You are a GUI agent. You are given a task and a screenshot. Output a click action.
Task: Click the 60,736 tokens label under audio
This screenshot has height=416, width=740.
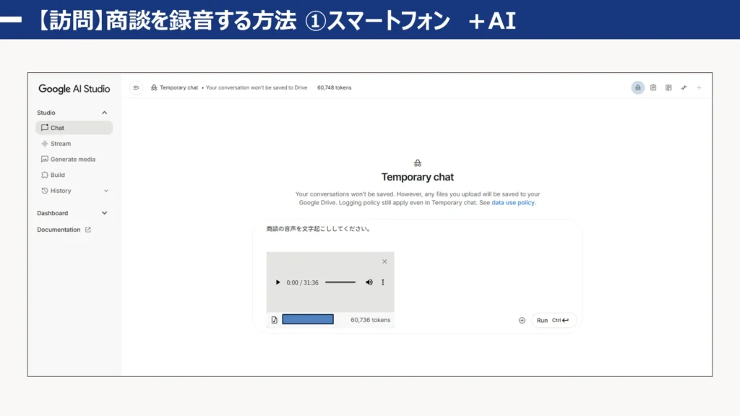coord(371,320)
